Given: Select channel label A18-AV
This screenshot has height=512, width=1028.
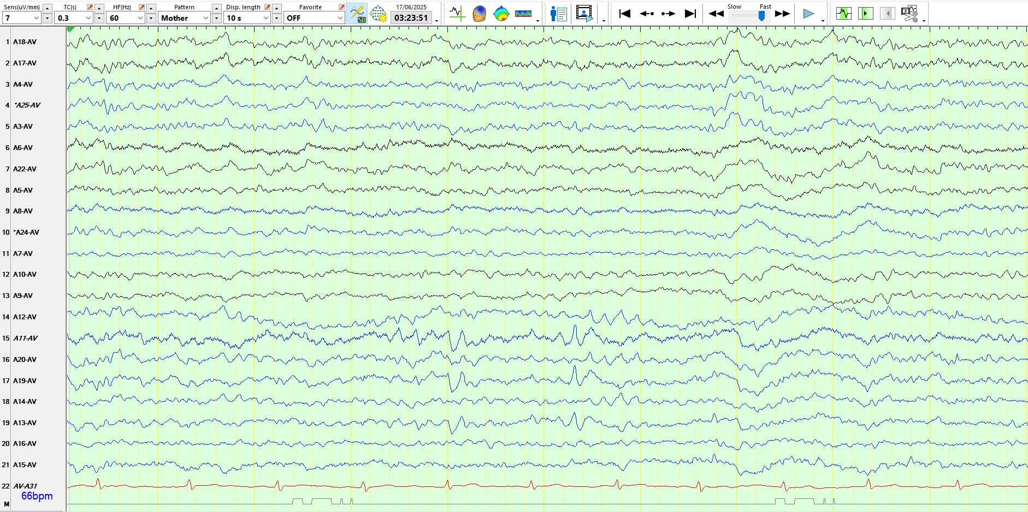Looking at the screenshot, I should point(25,42).
